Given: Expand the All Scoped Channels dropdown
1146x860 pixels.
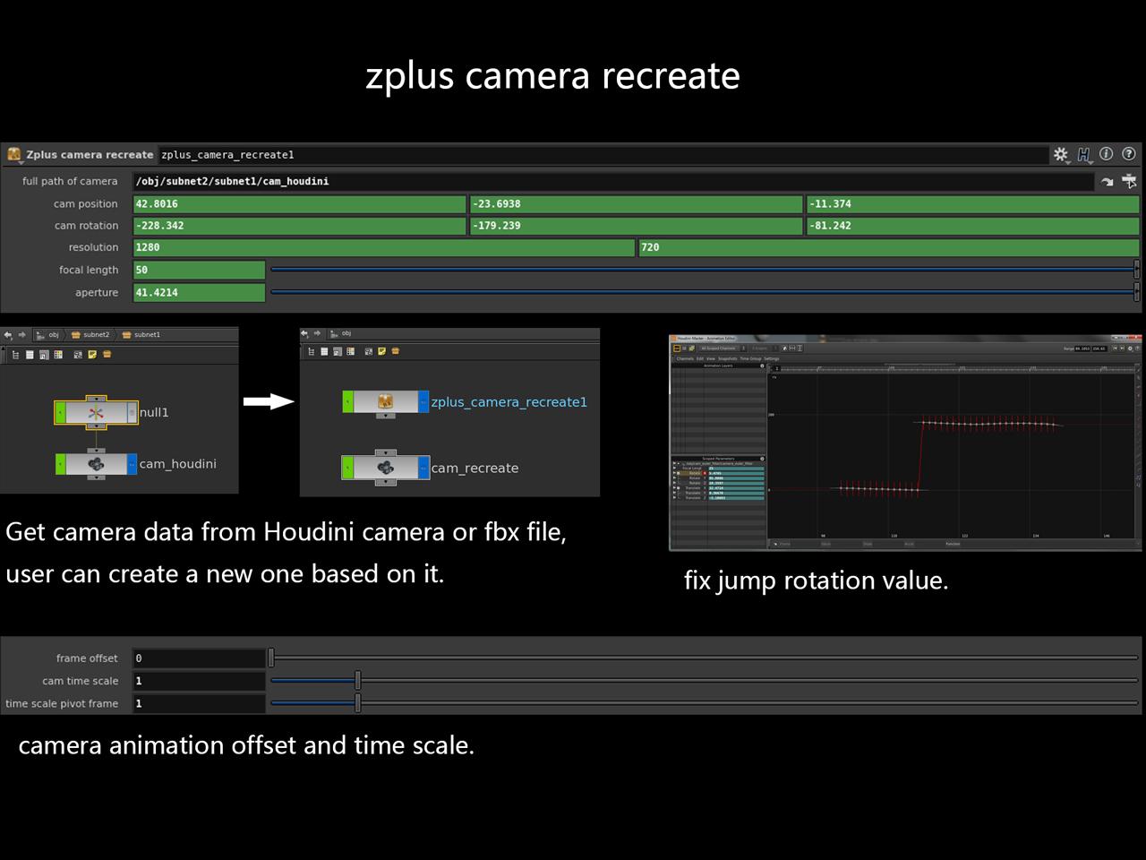Looking at the screenshot, I should pos(720,348).
